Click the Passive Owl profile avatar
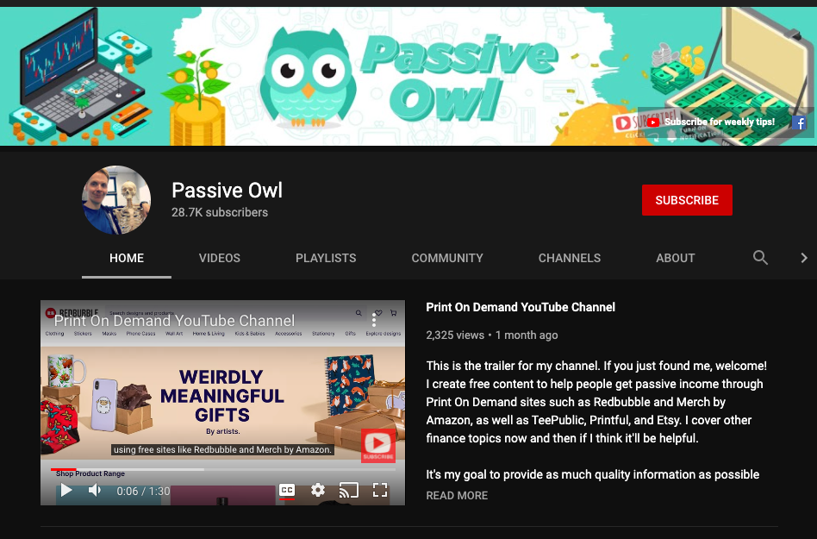This screenshot has height=539, width=817. (x=116, y=200)
